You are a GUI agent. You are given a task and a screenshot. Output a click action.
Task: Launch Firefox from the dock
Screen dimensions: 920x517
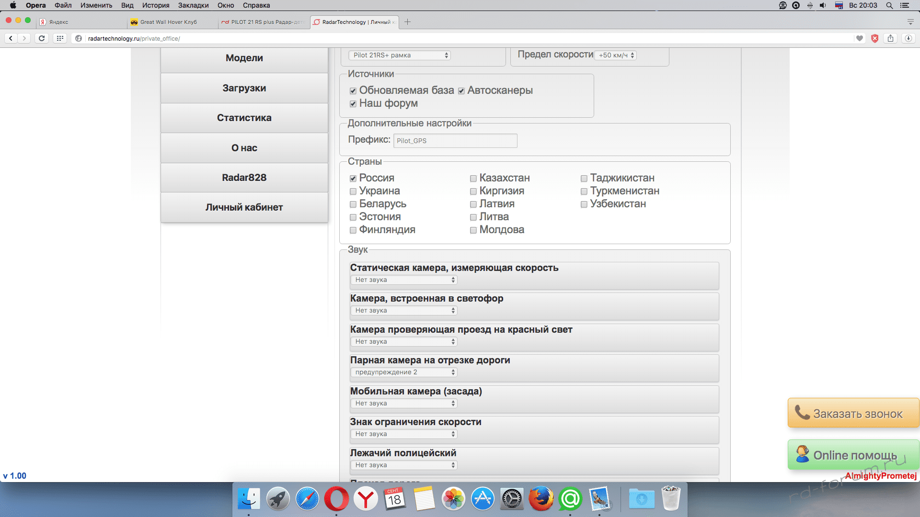541,499
